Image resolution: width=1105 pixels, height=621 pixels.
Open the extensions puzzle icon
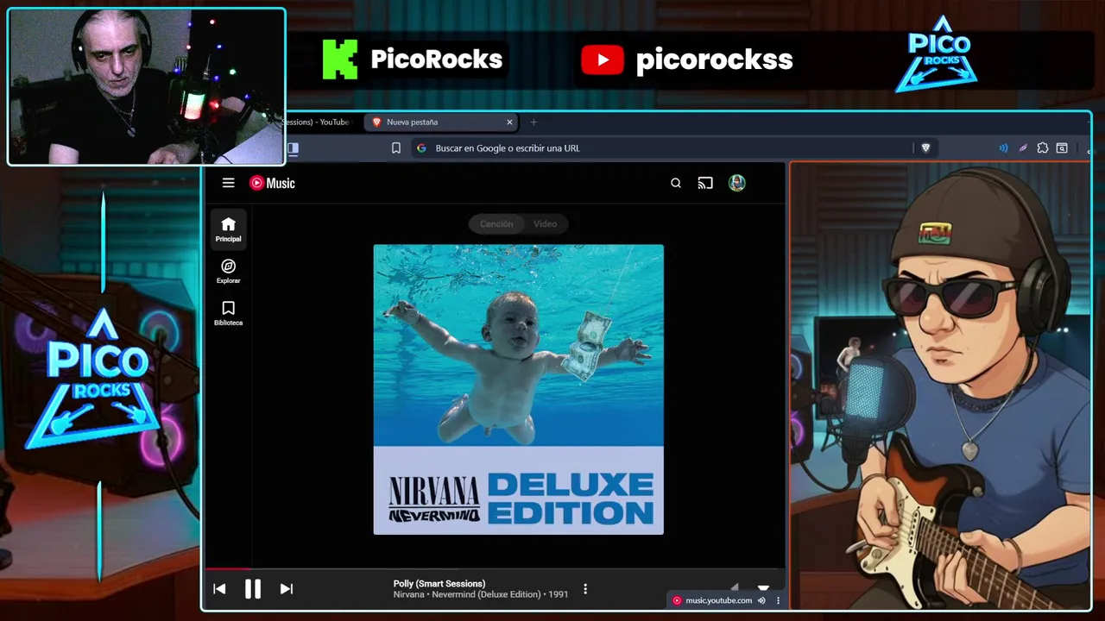coord(1043,148)
